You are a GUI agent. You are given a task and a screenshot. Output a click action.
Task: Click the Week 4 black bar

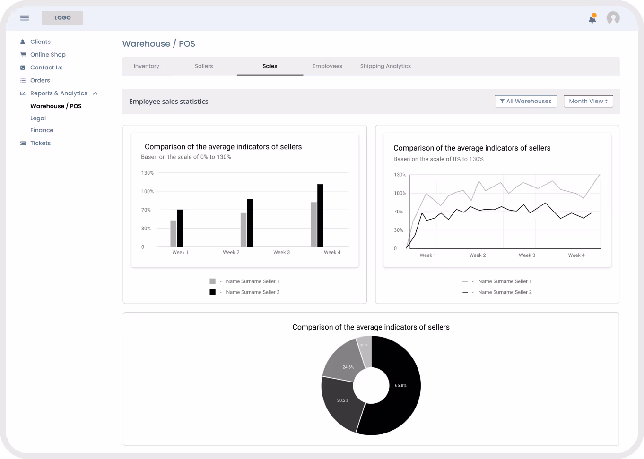coord(320,216)
